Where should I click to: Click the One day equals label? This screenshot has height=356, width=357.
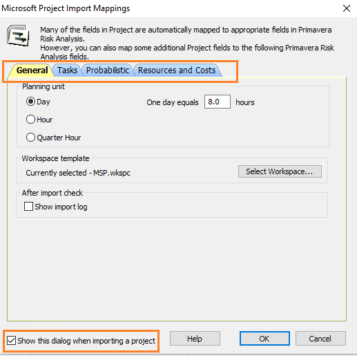[x=173, y=102]
